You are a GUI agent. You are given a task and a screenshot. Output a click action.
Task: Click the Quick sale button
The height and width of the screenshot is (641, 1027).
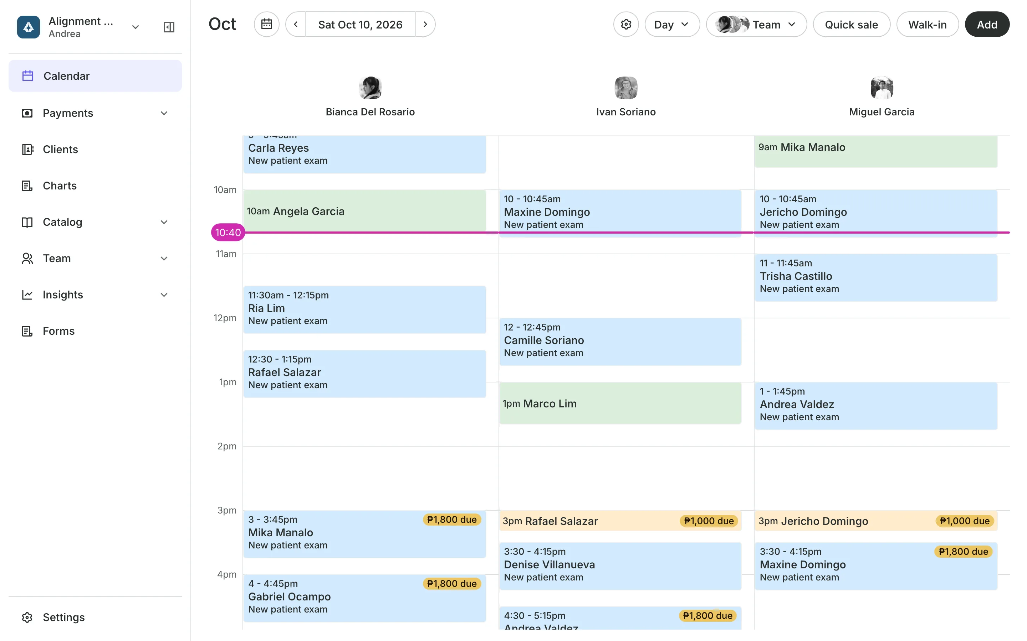tap(851, 24)
